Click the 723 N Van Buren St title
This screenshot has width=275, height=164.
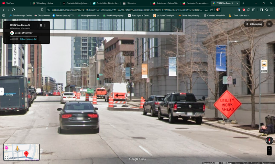point(20,25)
